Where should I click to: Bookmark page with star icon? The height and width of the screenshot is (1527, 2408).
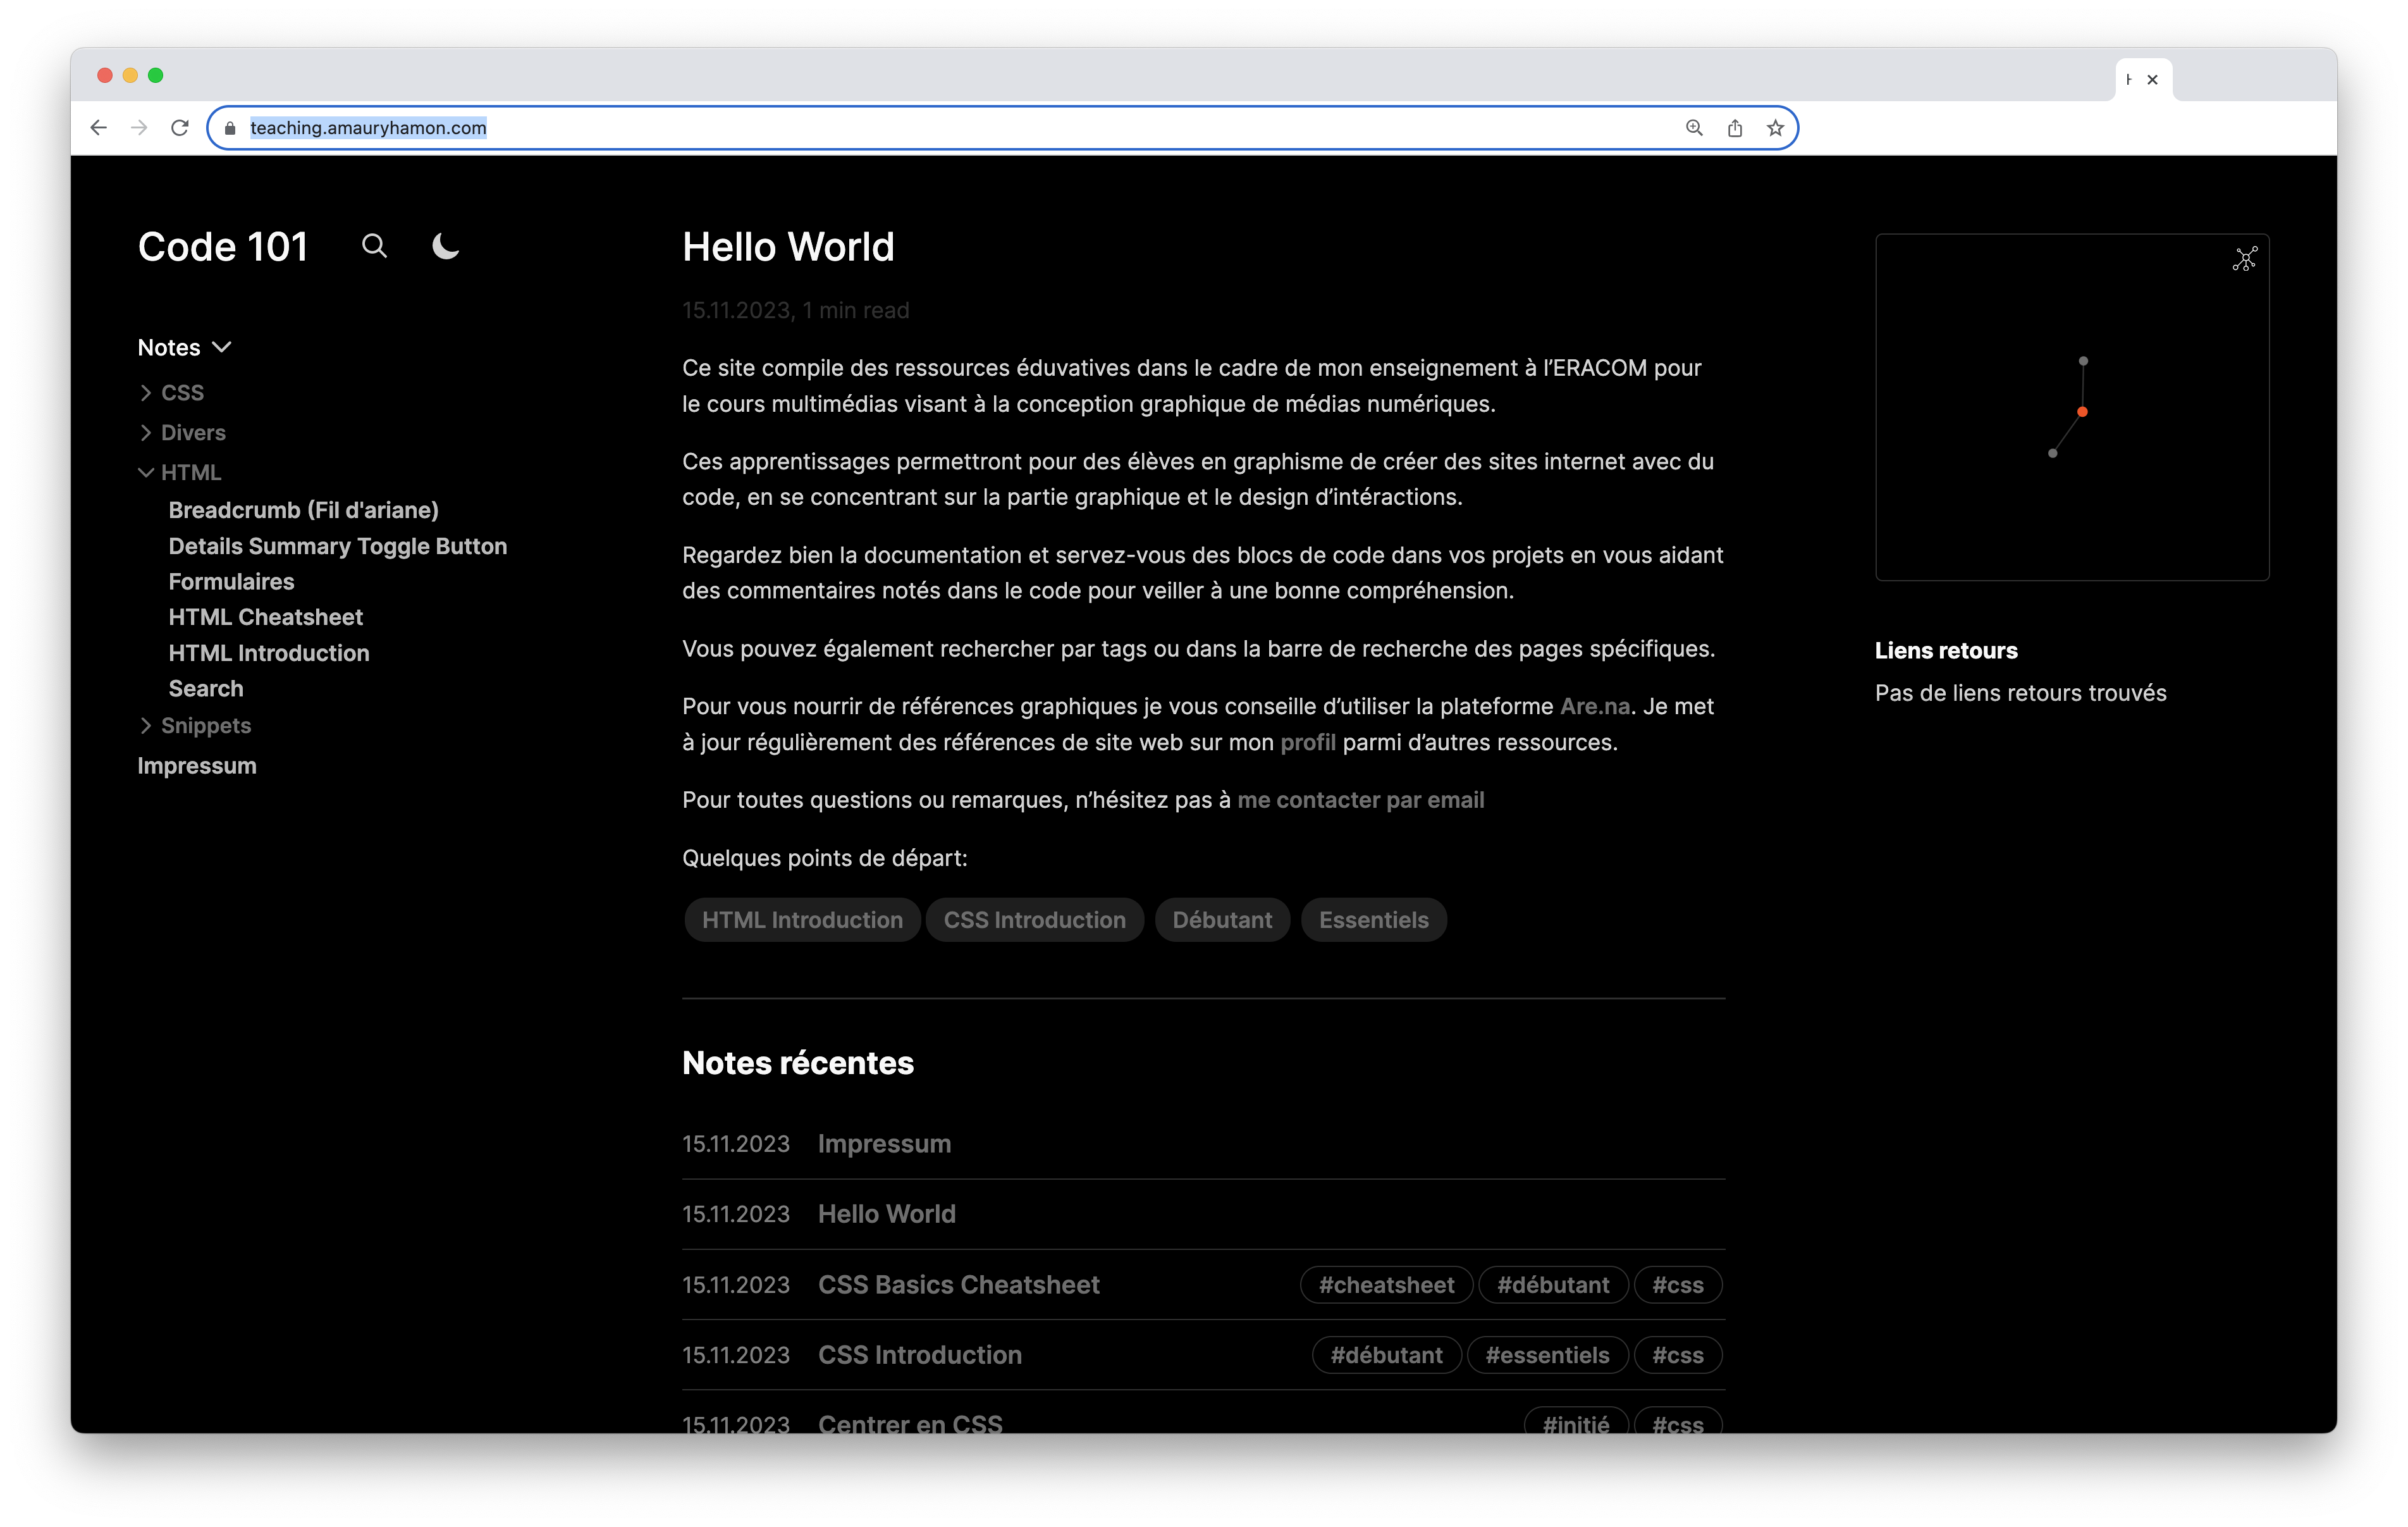click(1775, 128)
